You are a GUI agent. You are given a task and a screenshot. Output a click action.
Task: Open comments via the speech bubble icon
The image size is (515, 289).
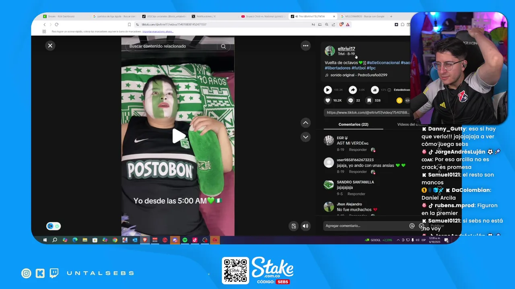350,100
